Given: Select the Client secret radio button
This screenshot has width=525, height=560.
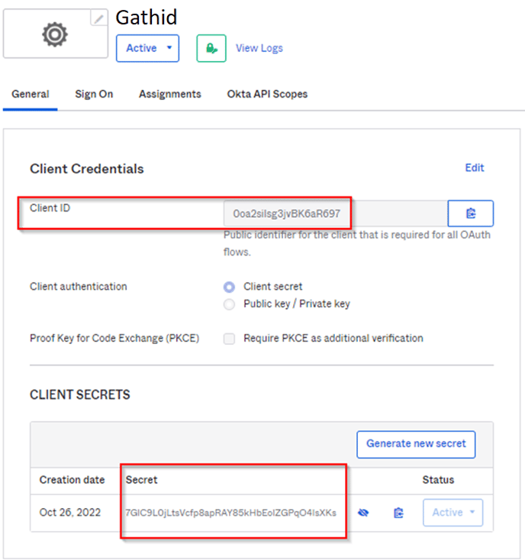Looking at the screenshot, I should point(229,287).
